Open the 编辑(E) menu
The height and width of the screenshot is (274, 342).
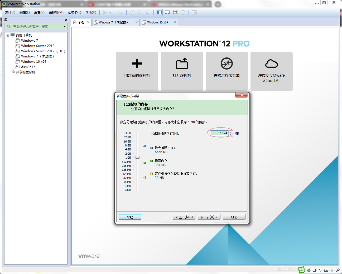click(25, 12)
